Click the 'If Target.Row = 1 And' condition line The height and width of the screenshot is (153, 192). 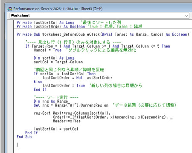(98, 46)
